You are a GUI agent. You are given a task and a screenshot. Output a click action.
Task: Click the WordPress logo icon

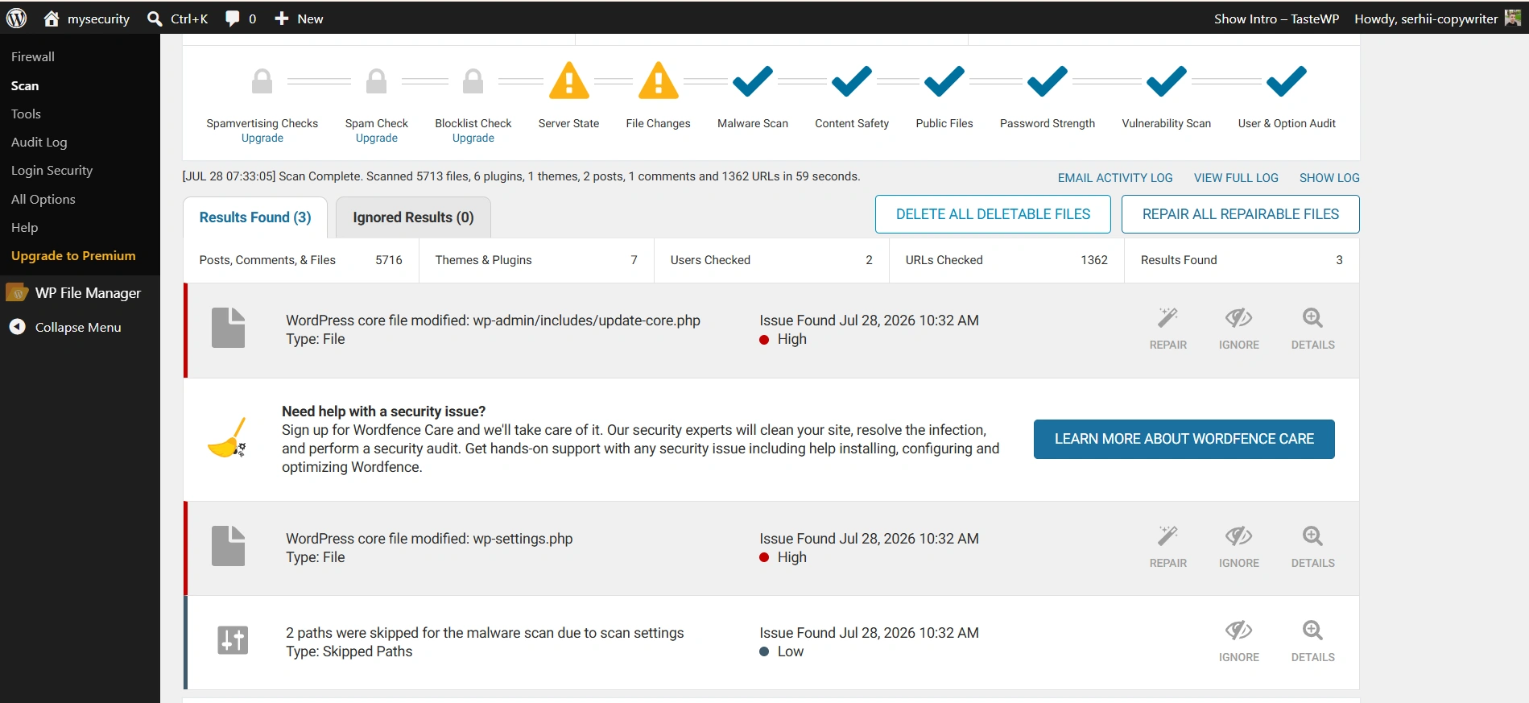pyautogui.click(x=16, y=19)
